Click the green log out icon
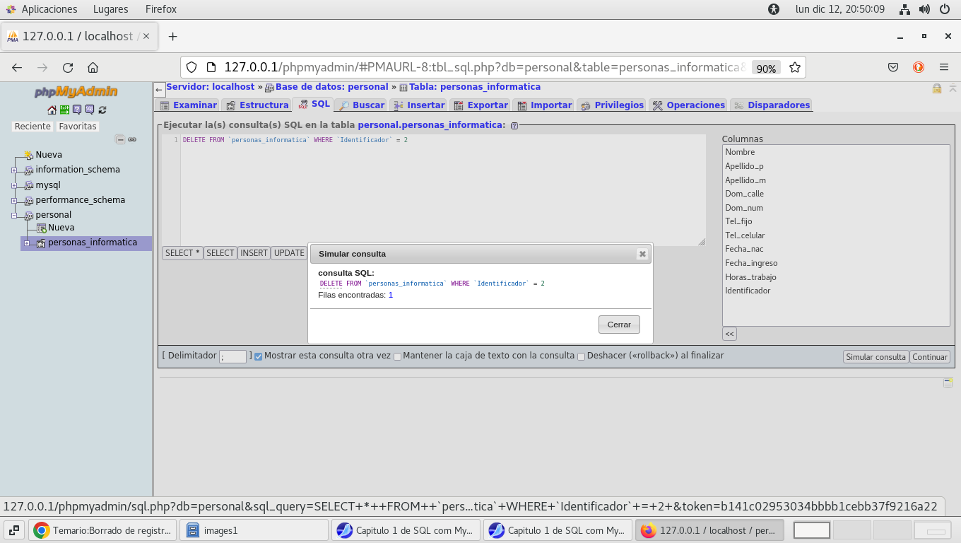The image size is (961, 543). coord(64,110)
